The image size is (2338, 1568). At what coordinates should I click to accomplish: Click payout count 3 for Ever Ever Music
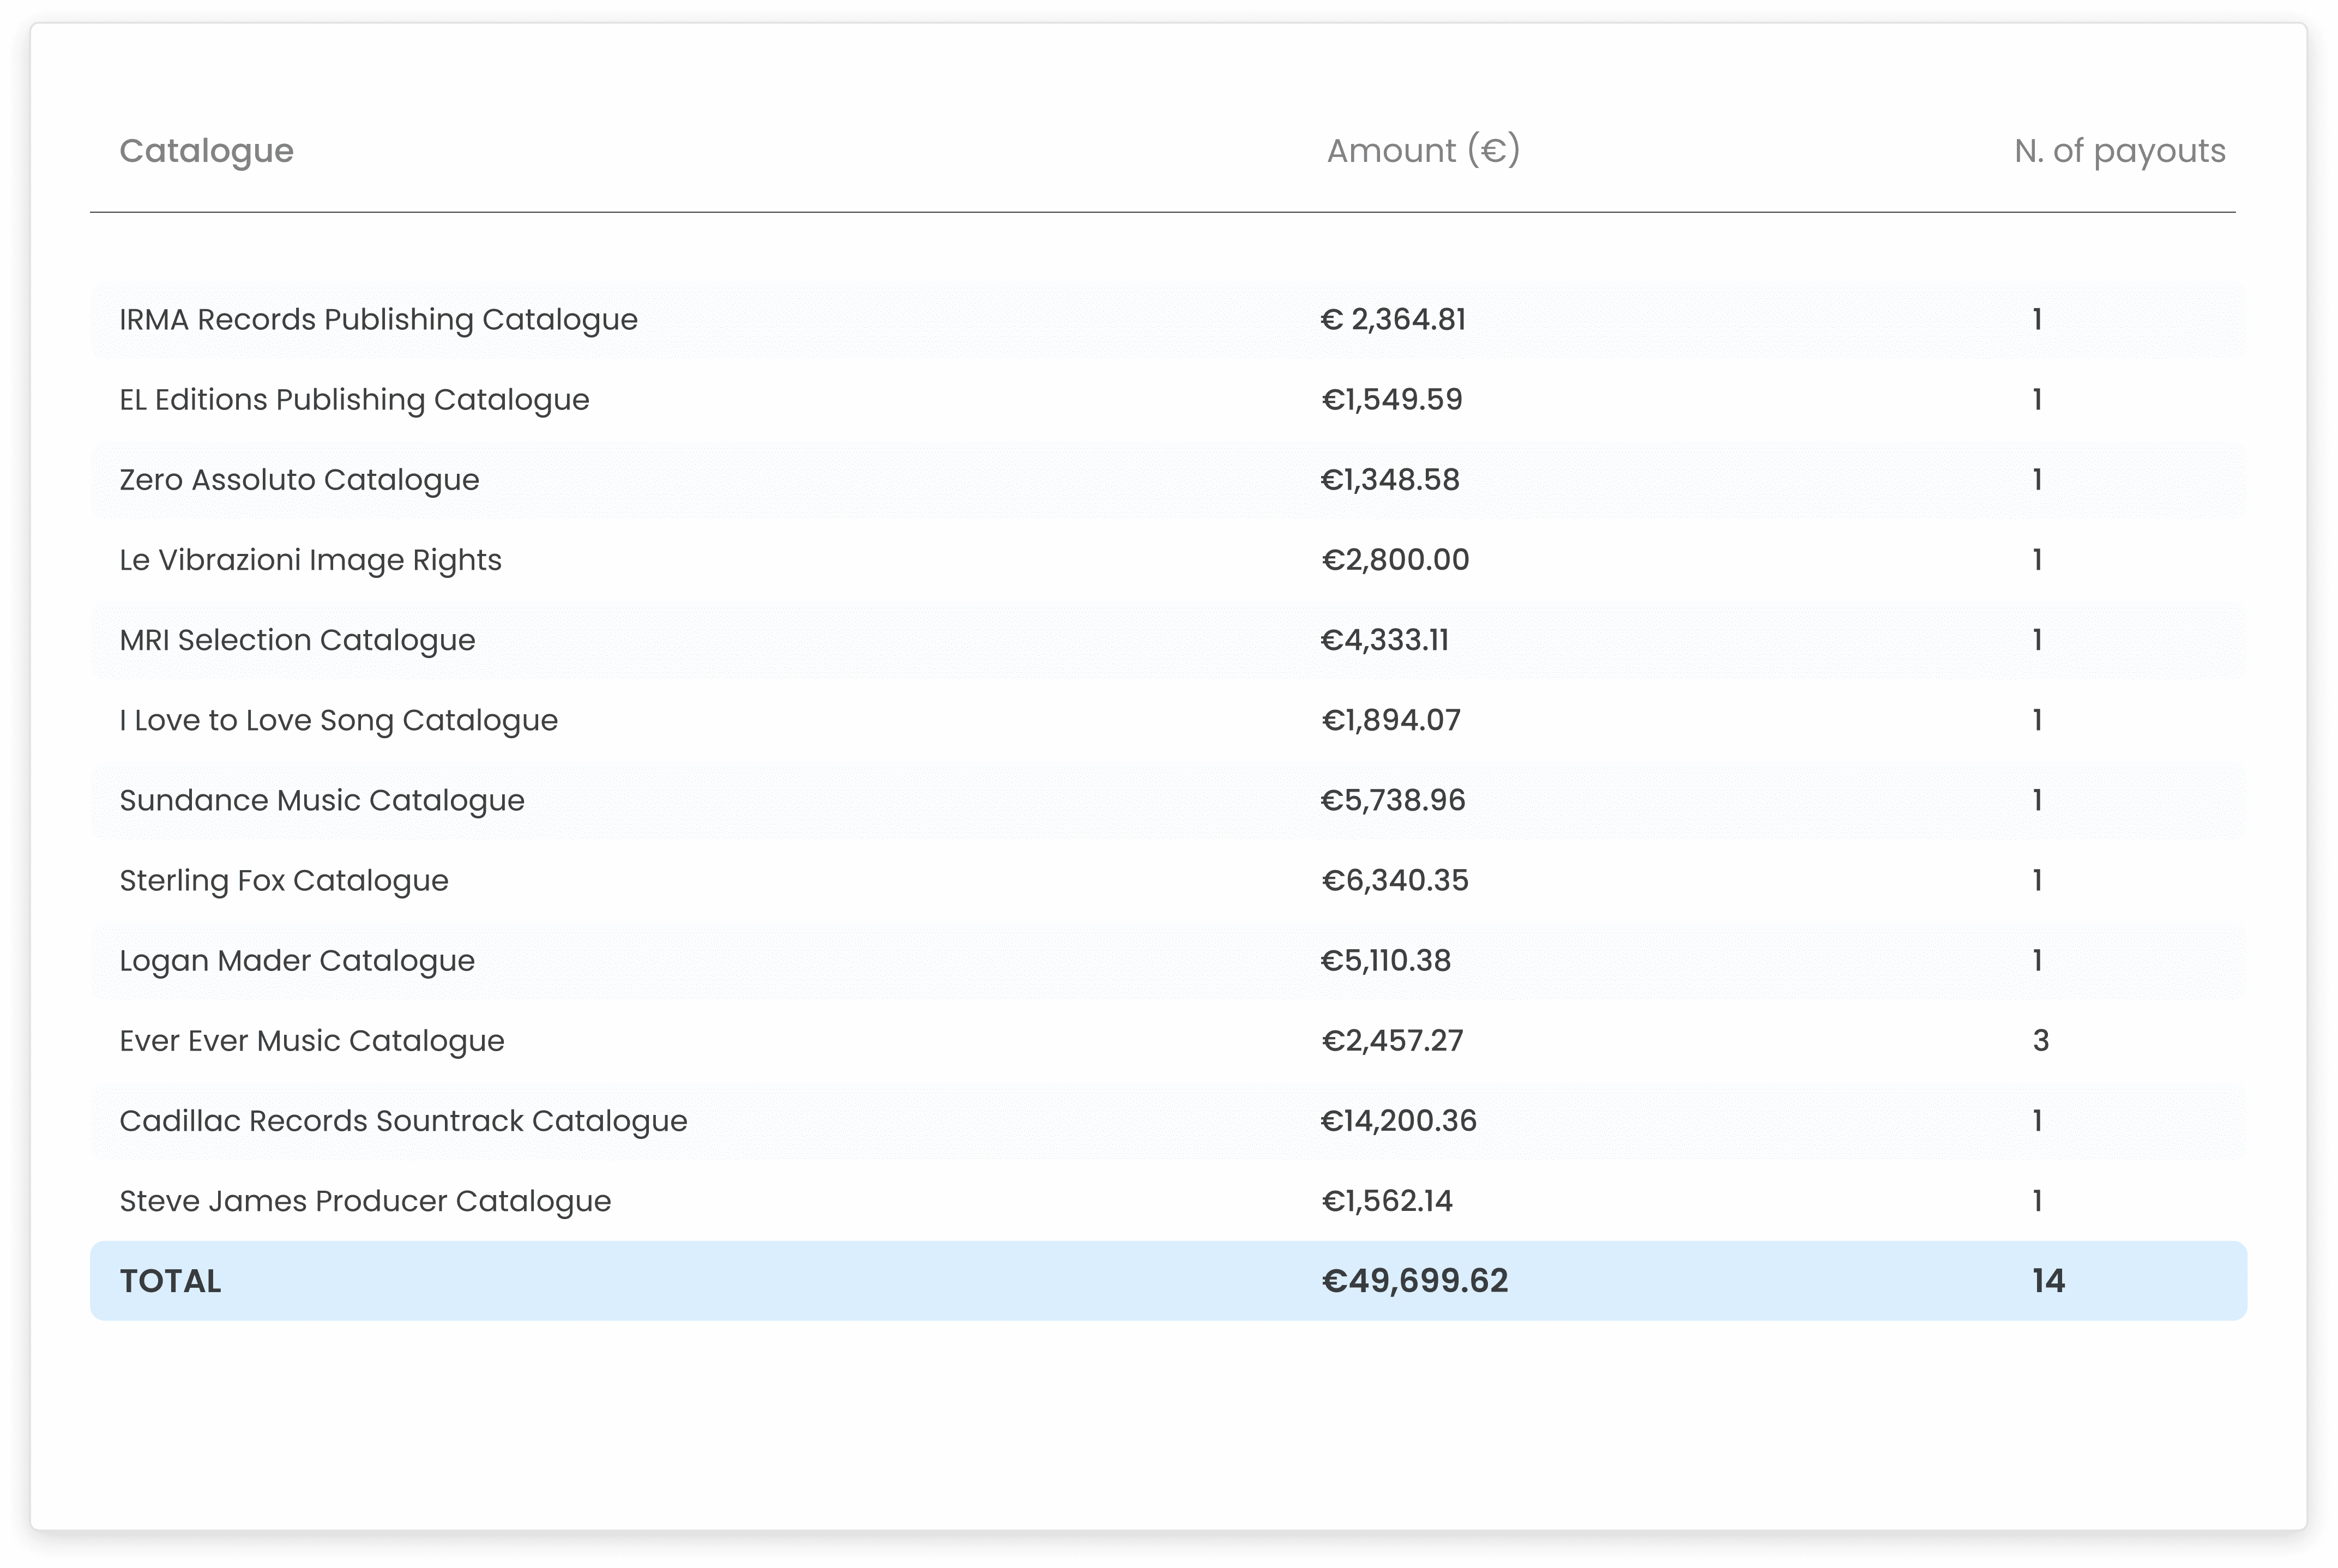click(2041, 1041)
